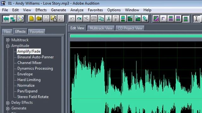
Task: Click the clipboard list icon left of Copy
Action: (94, 19)
